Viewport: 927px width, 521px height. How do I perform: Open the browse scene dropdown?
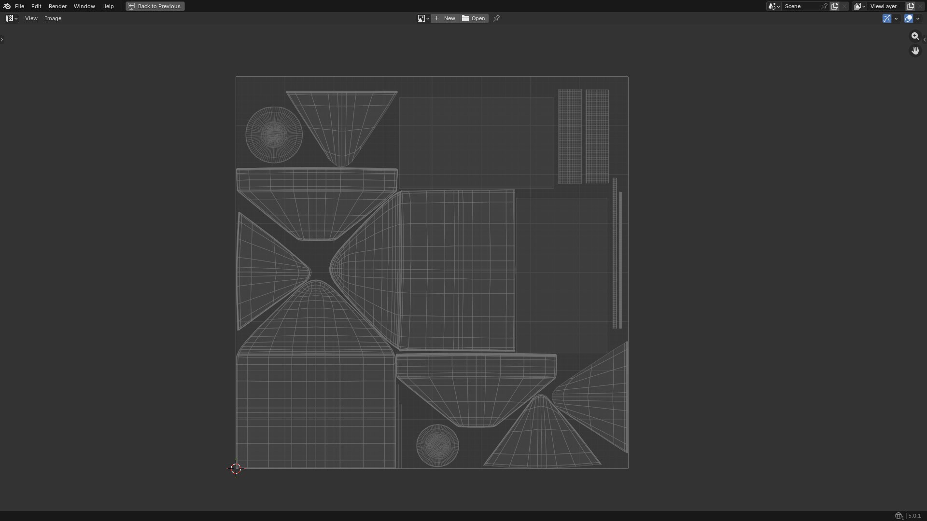[x=774, y=6]
